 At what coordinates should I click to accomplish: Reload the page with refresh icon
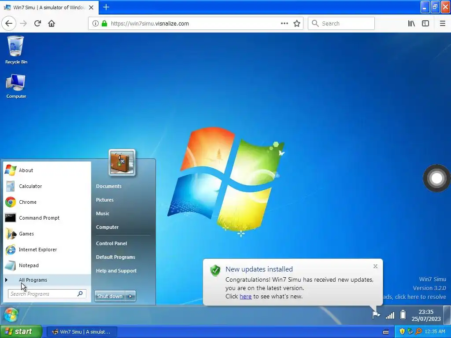tap(37, 23)
